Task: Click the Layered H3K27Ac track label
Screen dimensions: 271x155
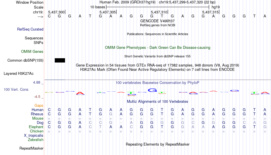Action: (19, 74)
